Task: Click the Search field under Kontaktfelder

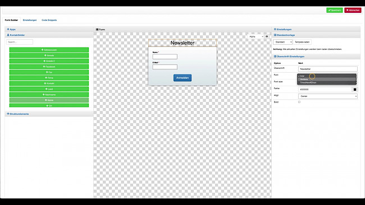Action: pyautogui.click(x=20, y=42)
